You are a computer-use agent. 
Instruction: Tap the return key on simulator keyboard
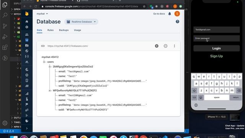coord(236,97)
